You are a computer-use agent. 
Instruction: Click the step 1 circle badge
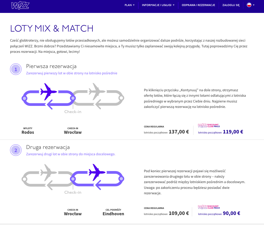[x=16, y=69]
